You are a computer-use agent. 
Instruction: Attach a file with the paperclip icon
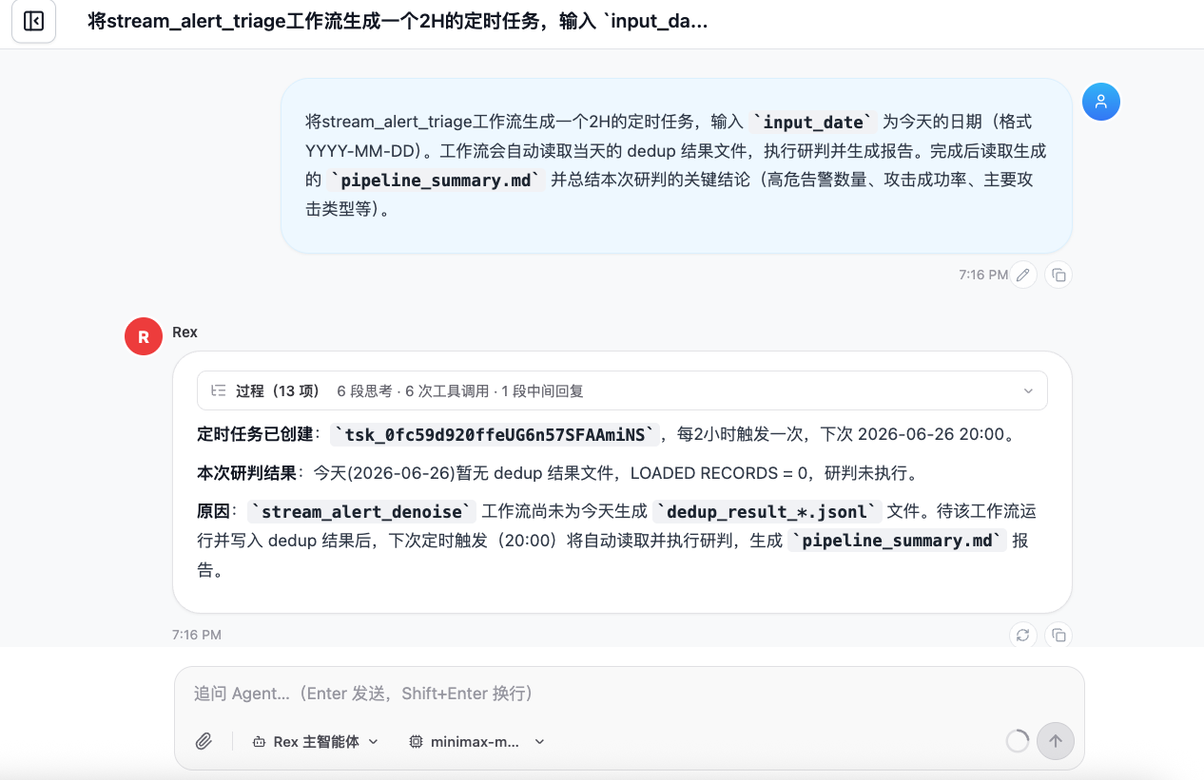[x=204, y=742]
